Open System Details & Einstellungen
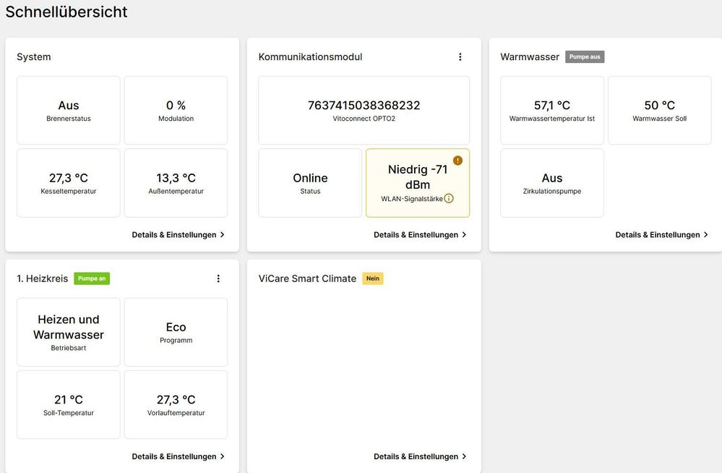Screen dimensions: 722x473 tap(178, 235)
